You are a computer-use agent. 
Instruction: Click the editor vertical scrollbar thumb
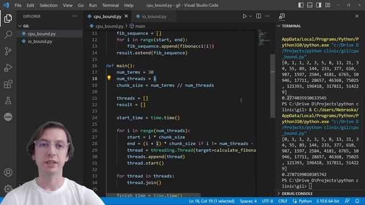click(273, 86)
